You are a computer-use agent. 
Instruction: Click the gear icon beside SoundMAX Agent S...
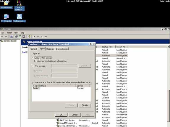point(58,123)
